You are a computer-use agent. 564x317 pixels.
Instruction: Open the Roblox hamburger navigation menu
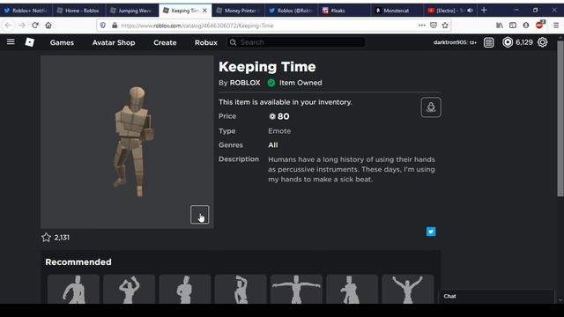tap(11, 42)
